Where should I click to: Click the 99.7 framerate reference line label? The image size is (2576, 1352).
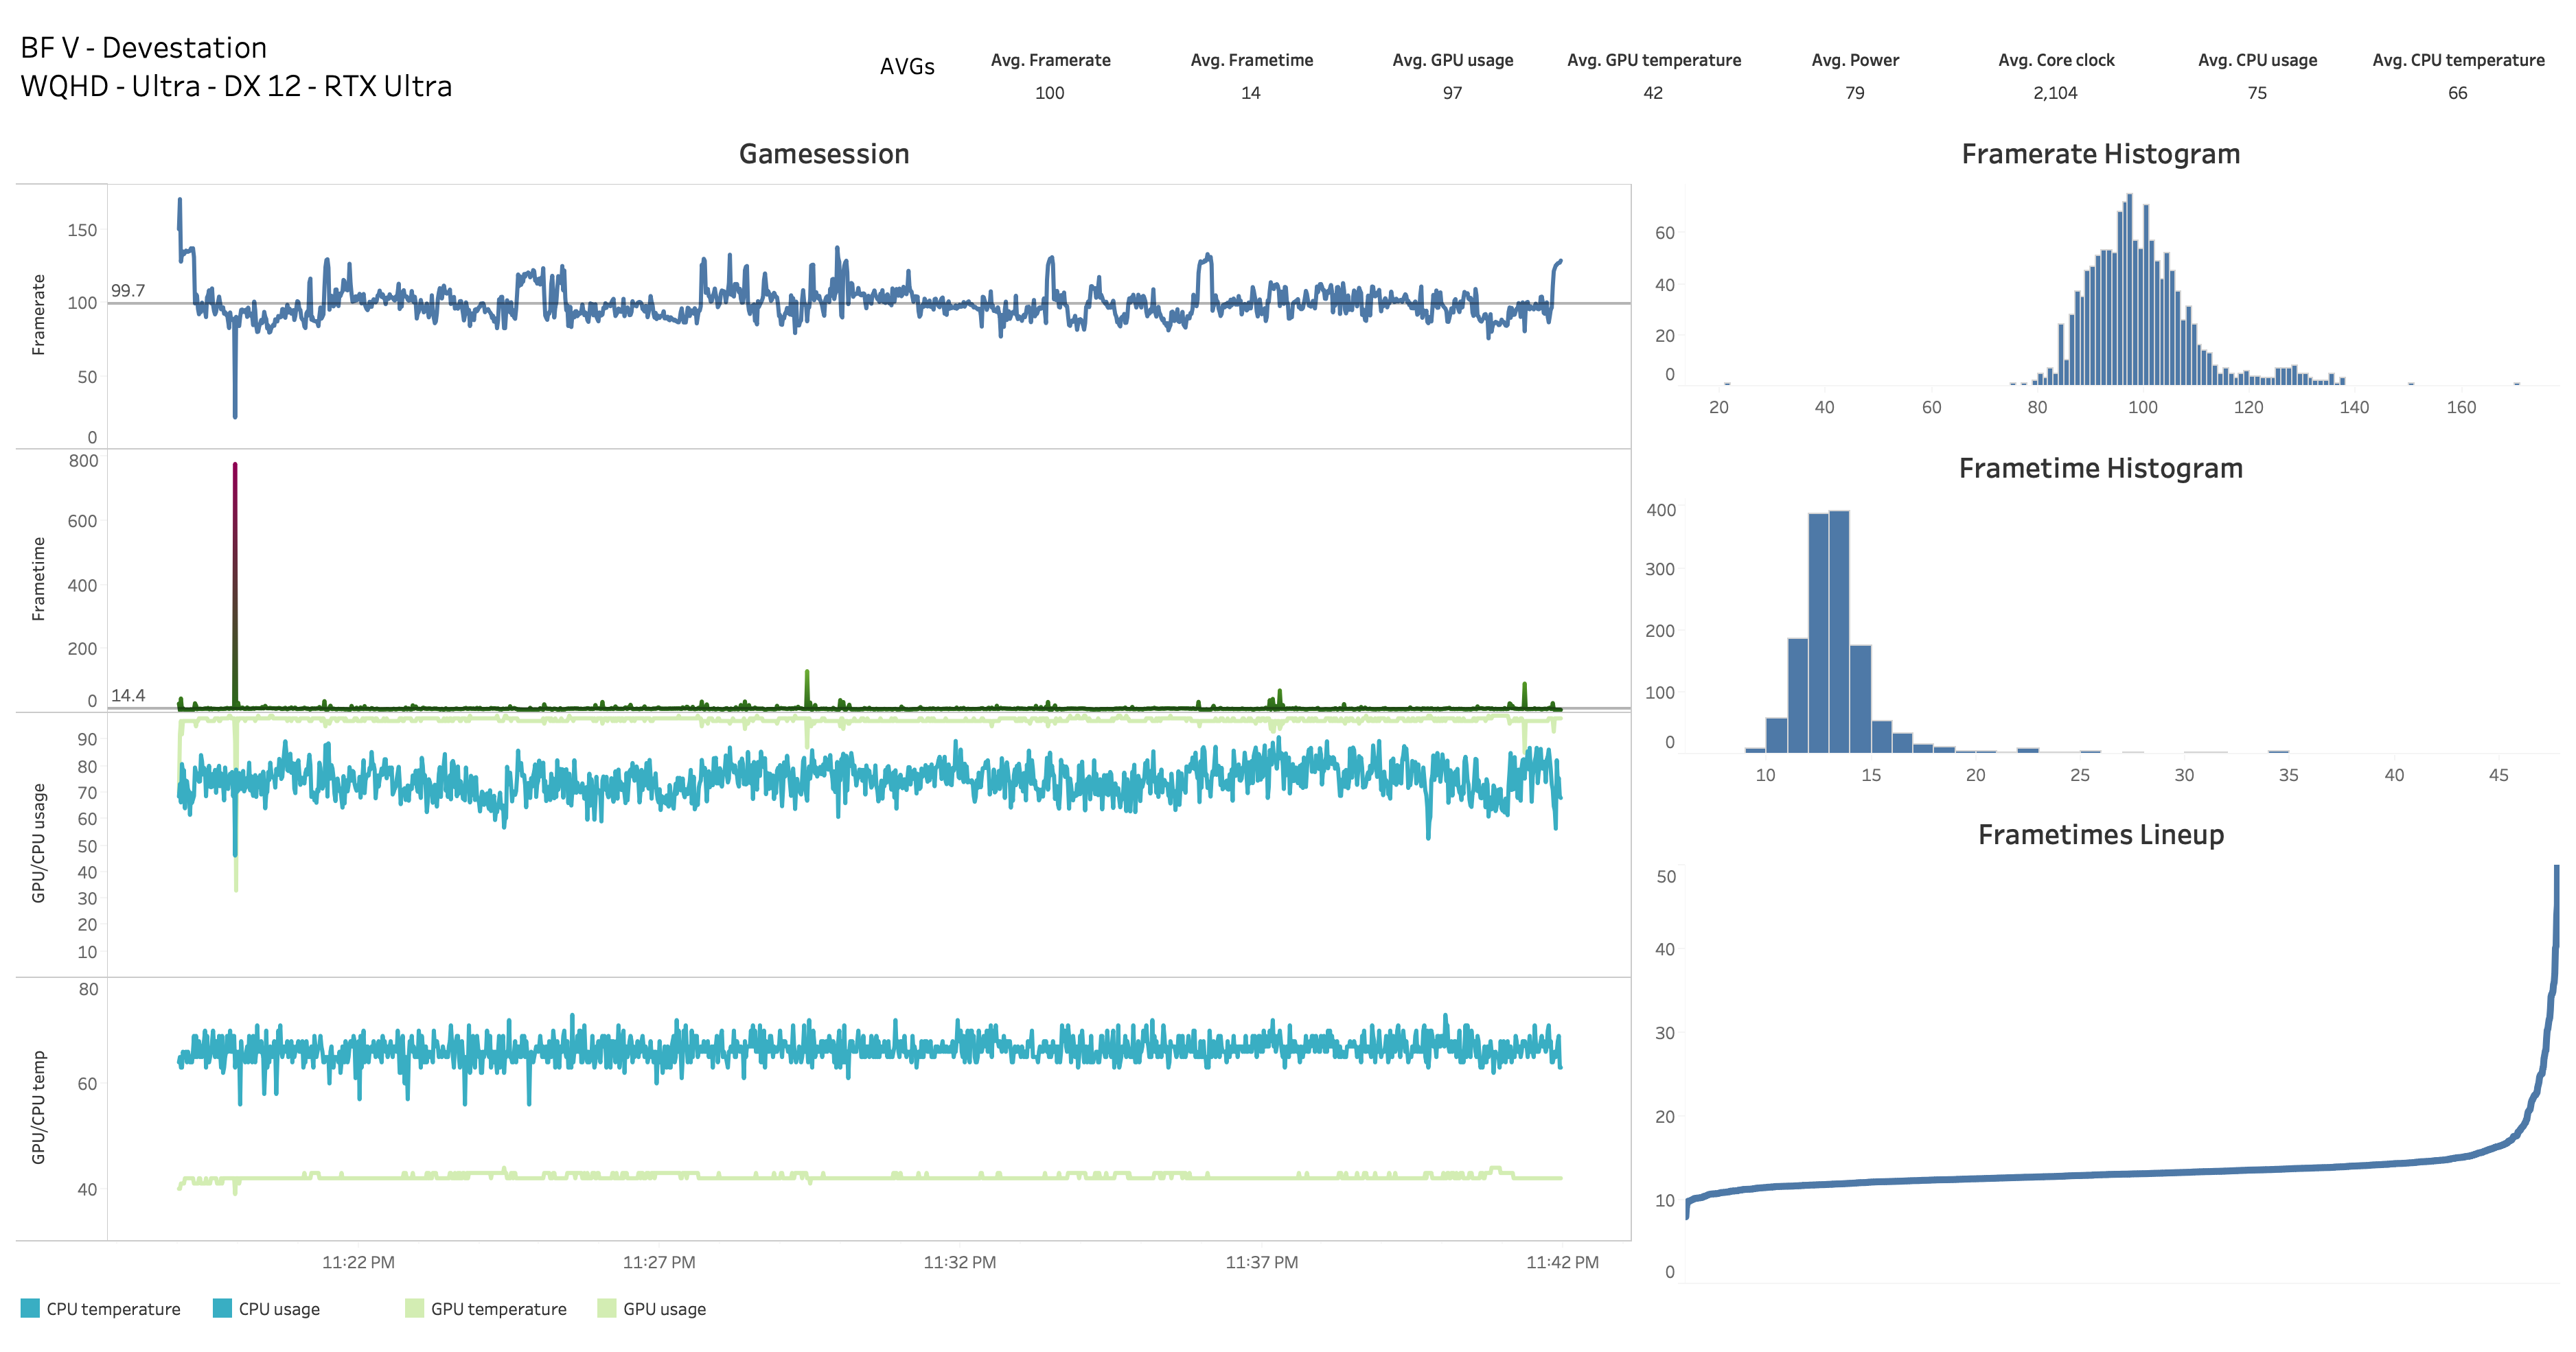128,291
